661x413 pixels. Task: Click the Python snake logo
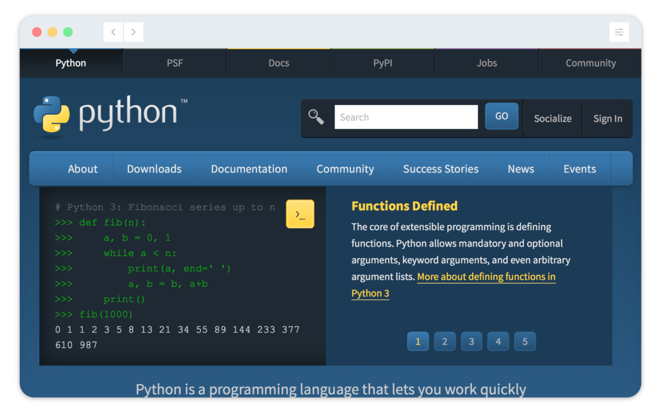click(x=52, y=114)
